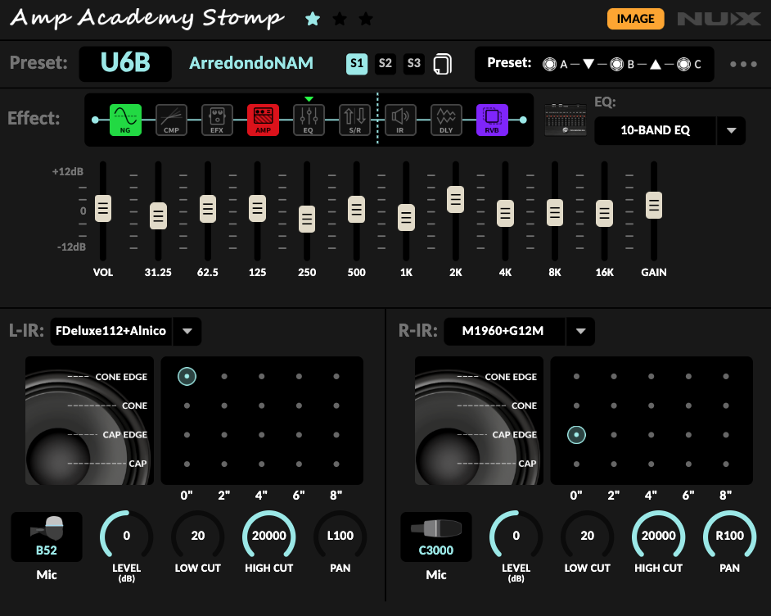771x616 pixels.
Task: Switch to scene S2
Action: (x=385, y=63)
